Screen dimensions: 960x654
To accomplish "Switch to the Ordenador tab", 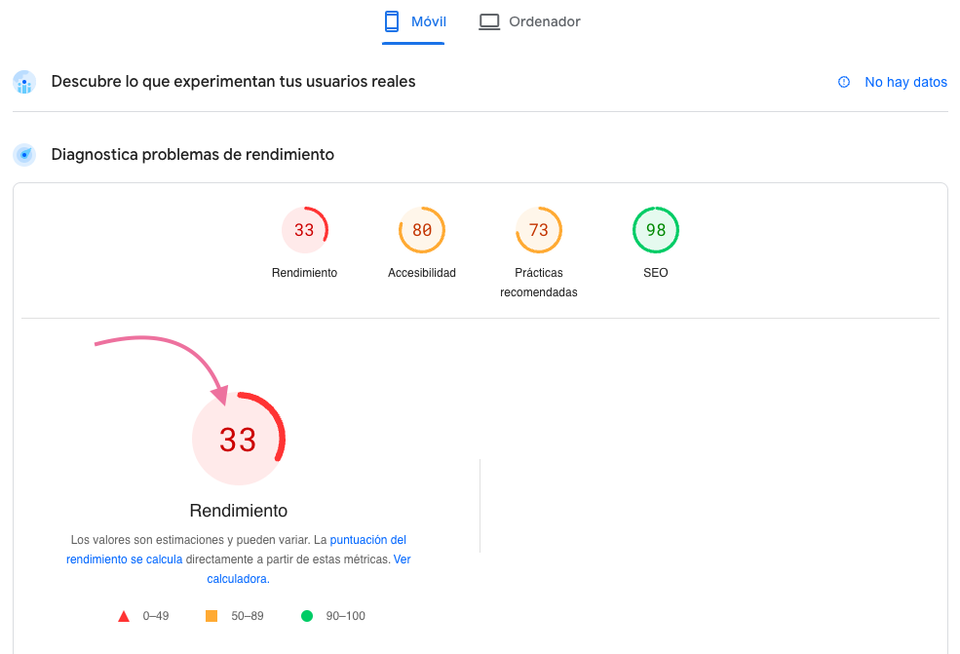I will (x=529, y=20).
